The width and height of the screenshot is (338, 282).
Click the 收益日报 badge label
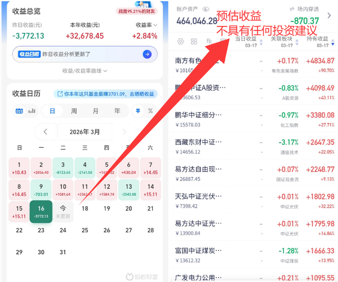[x=29, y=54]
